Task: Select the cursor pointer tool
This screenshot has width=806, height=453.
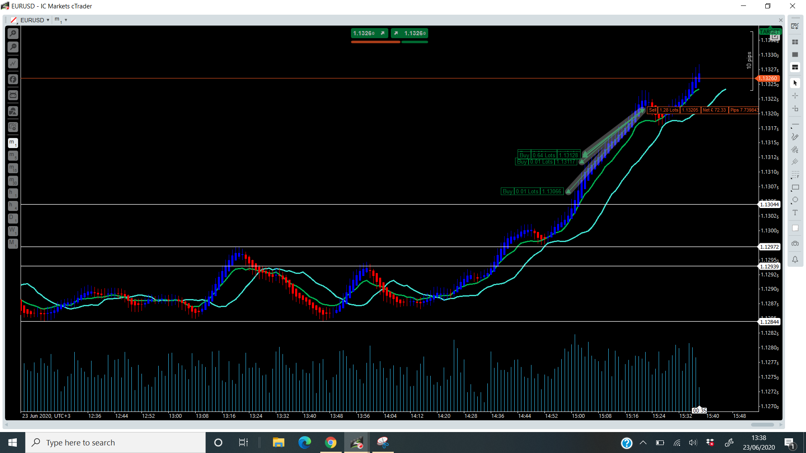Action: coord(795,83)
